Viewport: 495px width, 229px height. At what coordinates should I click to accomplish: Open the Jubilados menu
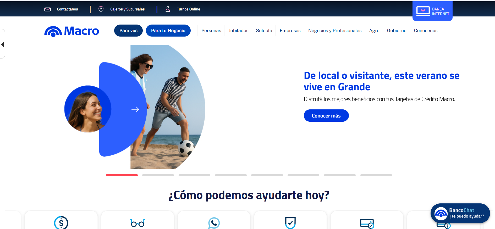pos(238,31)
